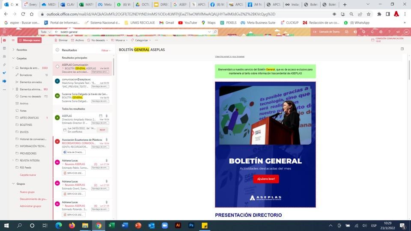Open the Filtrar dropdown in results

(106, 50)
